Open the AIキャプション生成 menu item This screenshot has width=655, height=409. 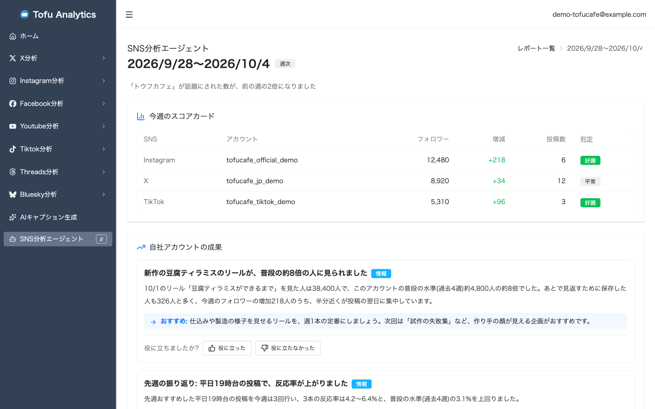pos(58,217)
